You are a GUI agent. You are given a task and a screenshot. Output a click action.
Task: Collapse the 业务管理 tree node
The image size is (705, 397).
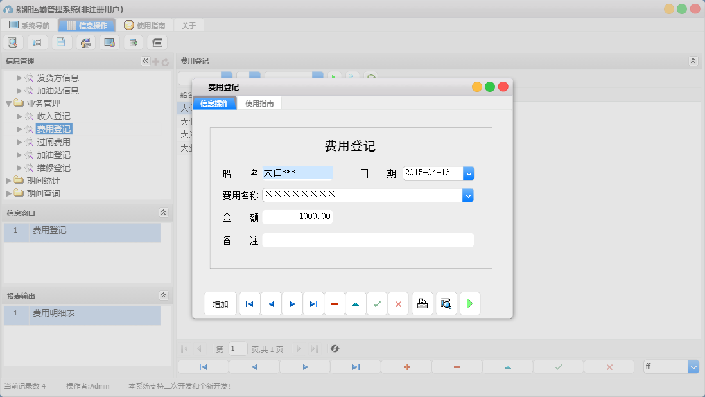[x=9, y=103]
